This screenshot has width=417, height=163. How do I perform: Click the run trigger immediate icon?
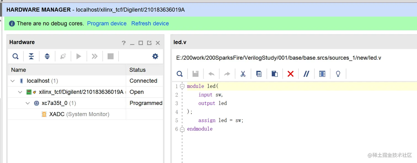tap(95, 56)
